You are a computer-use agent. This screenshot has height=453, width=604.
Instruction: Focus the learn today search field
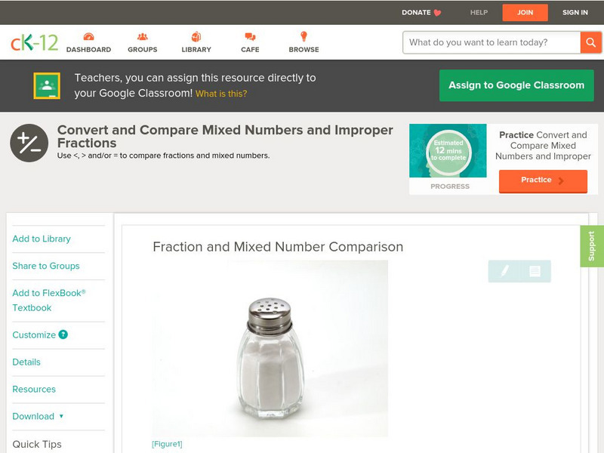click(492, 42)
